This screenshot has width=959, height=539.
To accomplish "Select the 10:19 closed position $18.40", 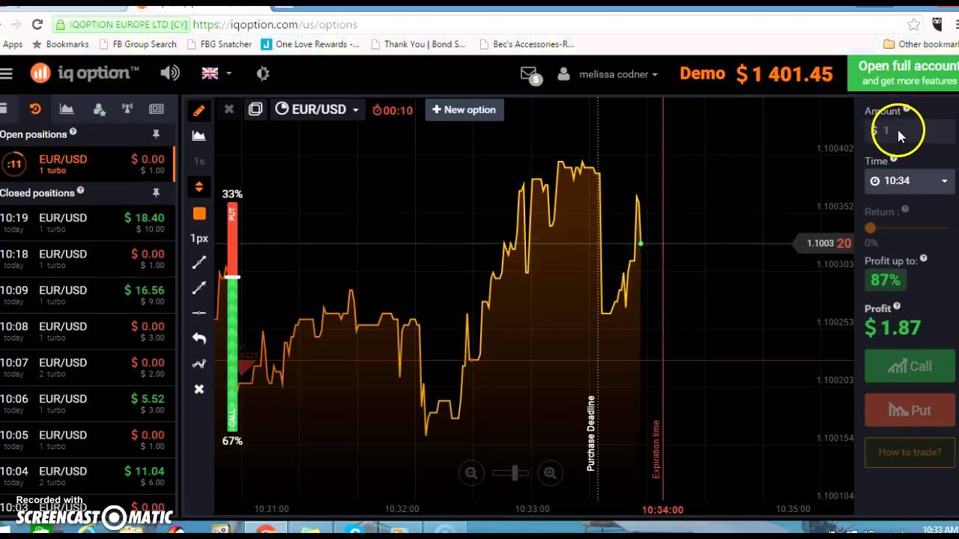I will point(86,222).
